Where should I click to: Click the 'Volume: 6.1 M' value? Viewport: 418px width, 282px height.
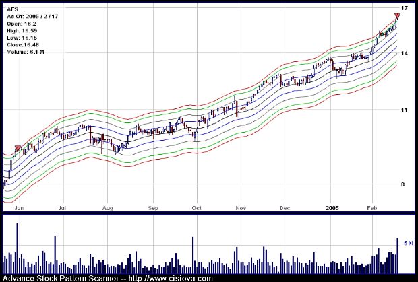pos(26,52)
